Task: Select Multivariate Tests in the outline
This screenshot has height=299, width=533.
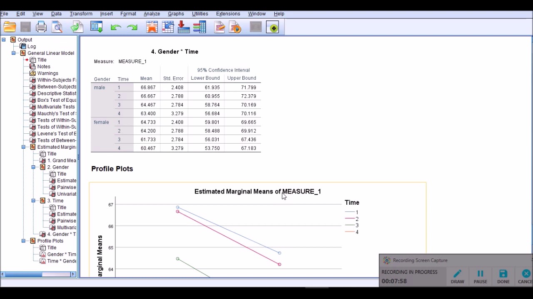Action: click(56, 107)
